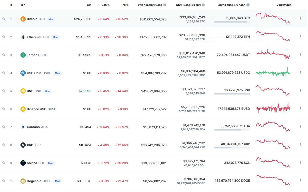The image size is (308, 192).
Task: Open the Binance USD coin page link
Action: [36, 109]
